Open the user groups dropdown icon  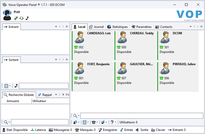[x=76, y=122]
